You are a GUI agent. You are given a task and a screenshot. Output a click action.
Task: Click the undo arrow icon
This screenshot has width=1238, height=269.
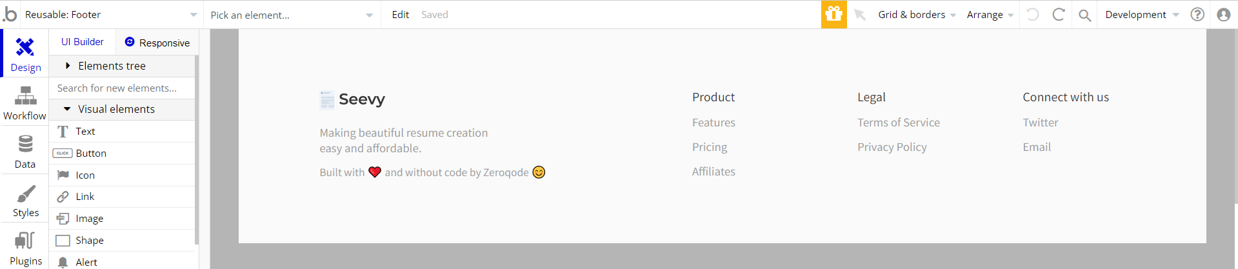pos(1032,14)
